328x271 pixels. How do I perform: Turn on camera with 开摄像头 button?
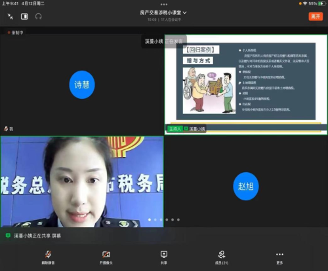tap(106, 258)
